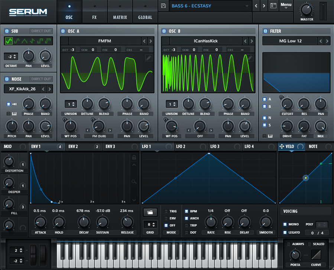The width and height of the screenshot is (334, 270).
Task: Enable or disable the SUB oscillator
Action: pyautogui.click(x=7, y=31)
